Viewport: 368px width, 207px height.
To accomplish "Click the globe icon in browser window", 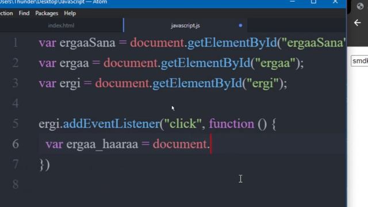I will (x=360, y=6).
